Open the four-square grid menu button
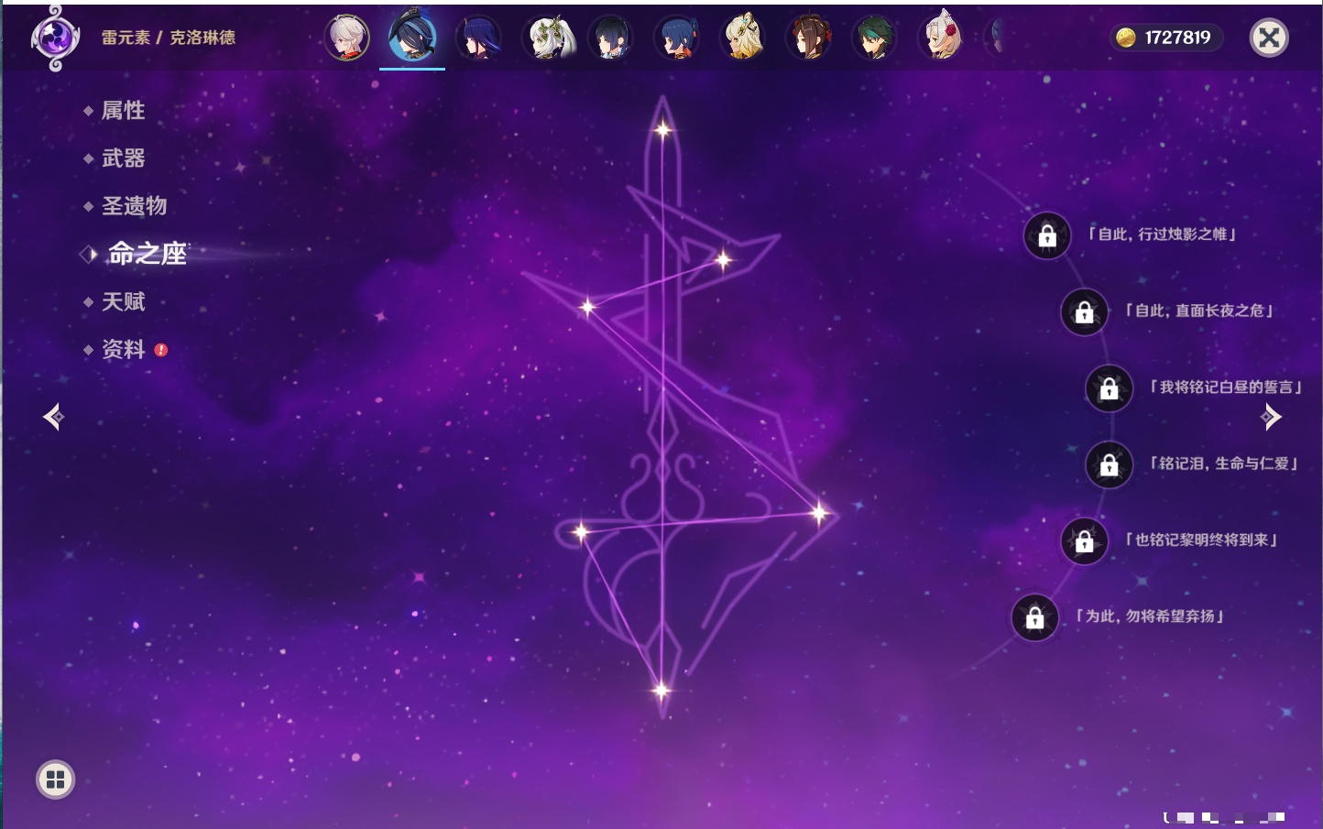Viewport: 1323px width, 829px height. 55,780
